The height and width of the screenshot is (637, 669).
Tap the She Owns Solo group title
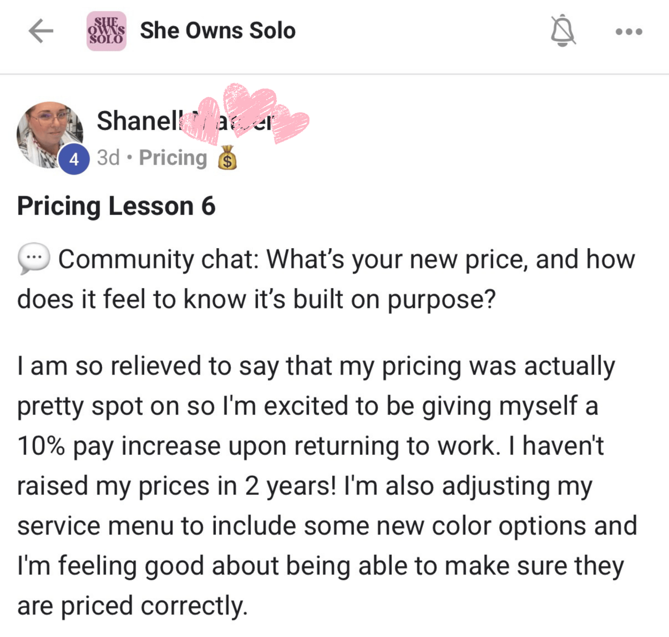point(218,31)
